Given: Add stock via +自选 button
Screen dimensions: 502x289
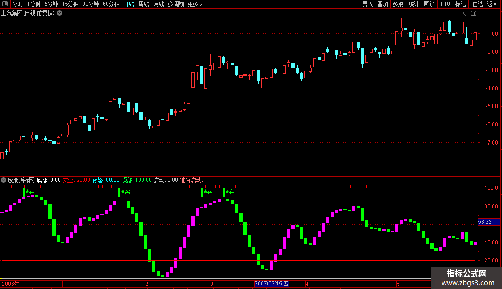Looking at the screenshot, I should [476, 4].
